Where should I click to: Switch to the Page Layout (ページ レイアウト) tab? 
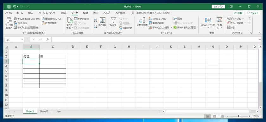47,13
